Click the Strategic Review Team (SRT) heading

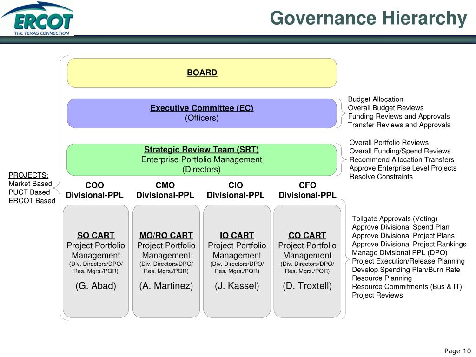pyautogui.click(x=202, y=150)
